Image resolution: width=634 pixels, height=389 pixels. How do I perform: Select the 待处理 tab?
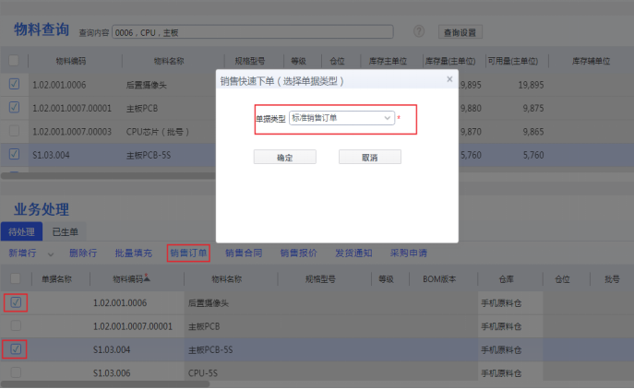tap(21, 231)
